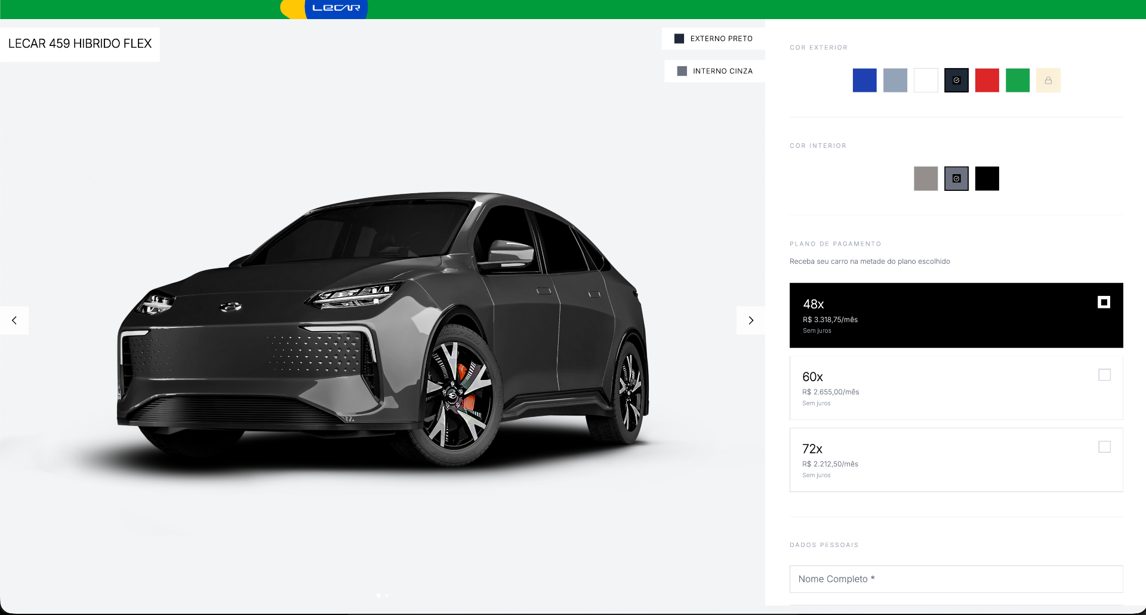
Task: Select grayish-blue exterior color swatch
Action: point(895,81)
